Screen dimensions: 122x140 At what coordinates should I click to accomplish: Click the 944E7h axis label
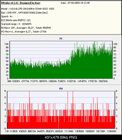click(x=41, y=131)
